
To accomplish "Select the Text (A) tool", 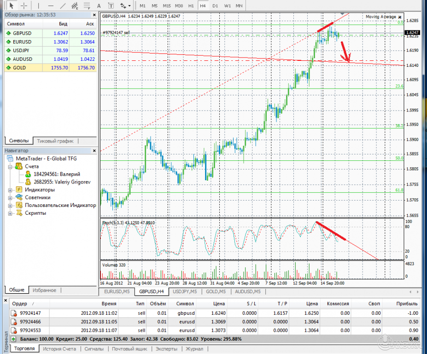I will coord(99,6).
